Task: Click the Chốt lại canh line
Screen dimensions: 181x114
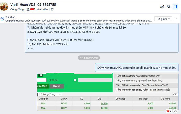Action: point(60,40)
